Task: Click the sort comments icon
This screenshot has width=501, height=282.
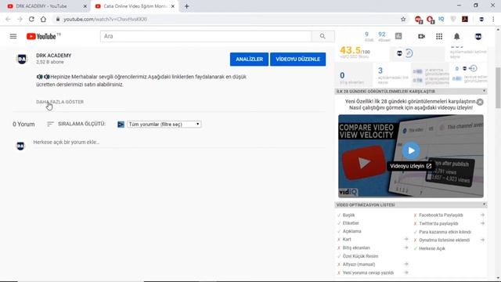Action: click(x=50, y=124)
